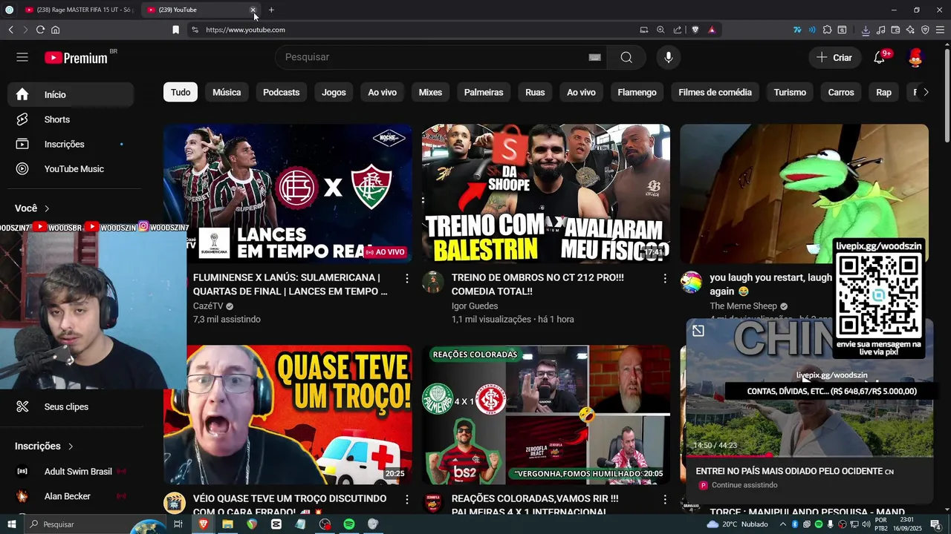This screenshot has height=534, width=951.
Task: Select the Flamengo filter chip
Action: (x=637, y=92)
